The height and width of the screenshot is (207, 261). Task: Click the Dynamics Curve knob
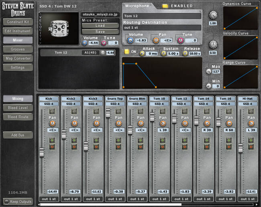pyautogui.click(x=213, y=16)
